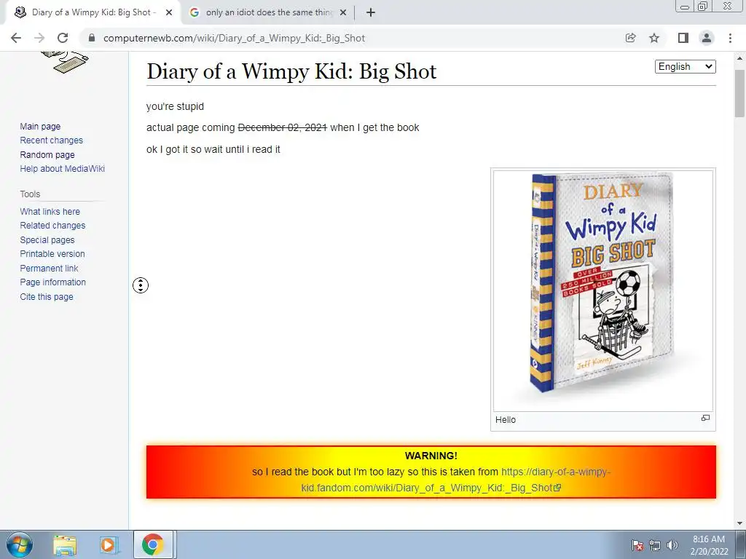This screenshot has width=746, height=559.
Task: Open Recent changes link
Action: coord(52,140)
